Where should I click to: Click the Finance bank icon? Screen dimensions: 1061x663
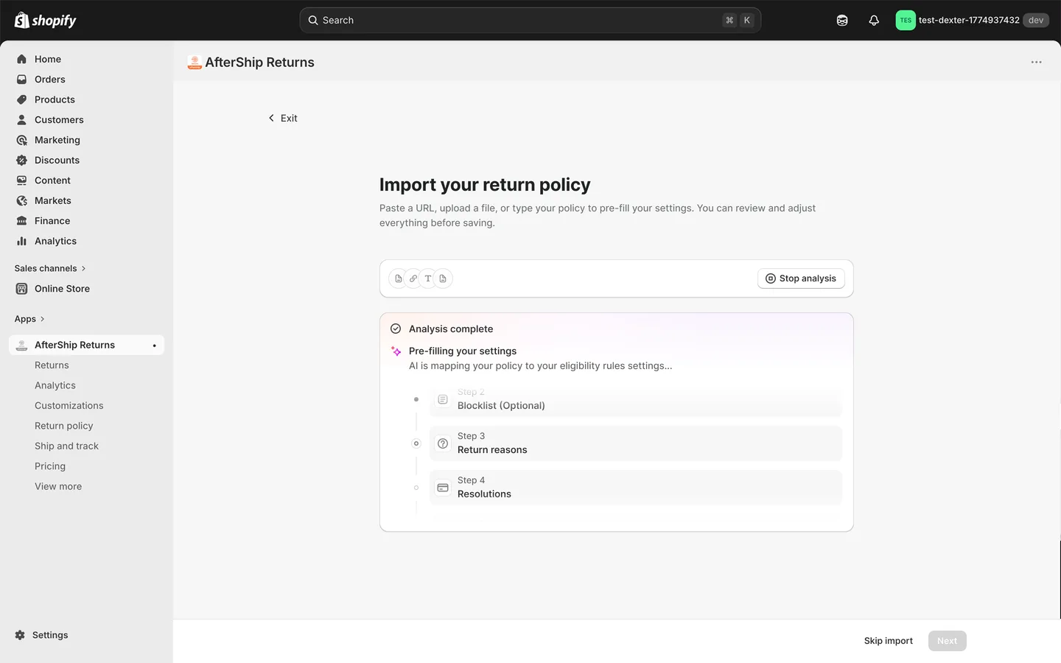pos(22,221)
